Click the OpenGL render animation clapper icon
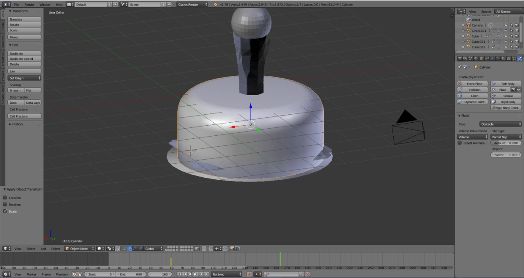 coord(237,249)
